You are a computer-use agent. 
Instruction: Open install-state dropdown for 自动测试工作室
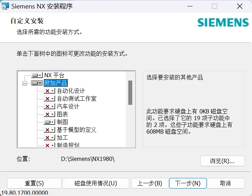pyautogui.click(x=49, y=99)
